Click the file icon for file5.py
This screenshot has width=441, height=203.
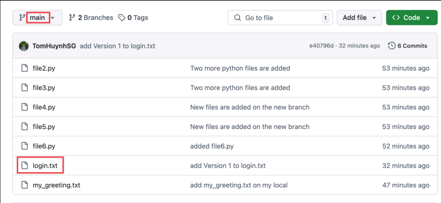coord(25,127)
